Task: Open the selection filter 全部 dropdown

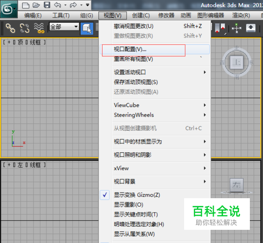Action: (x=64, y=27)
